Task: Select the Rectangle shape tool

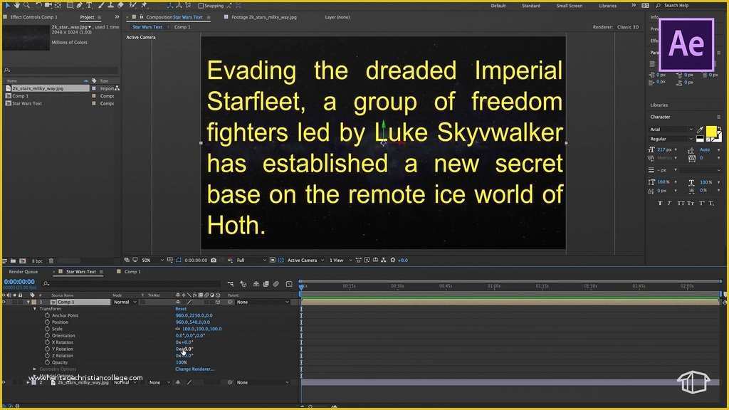Action: click(x=69, y=5)
